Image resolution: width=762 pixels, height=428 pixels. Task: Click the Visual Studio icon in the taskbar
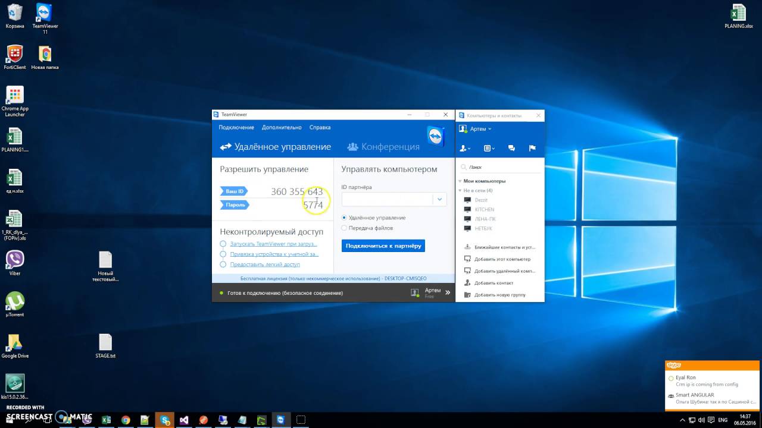[x=184, y=420]
